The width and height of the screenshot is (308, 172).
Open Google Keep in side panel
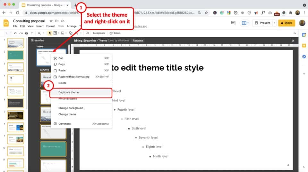coord(304,46)
